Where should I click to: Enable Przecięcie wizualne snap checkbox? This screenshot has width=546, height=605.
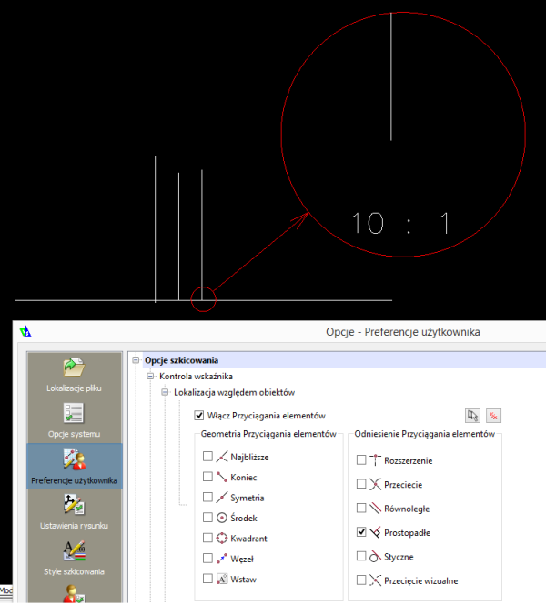361,580
